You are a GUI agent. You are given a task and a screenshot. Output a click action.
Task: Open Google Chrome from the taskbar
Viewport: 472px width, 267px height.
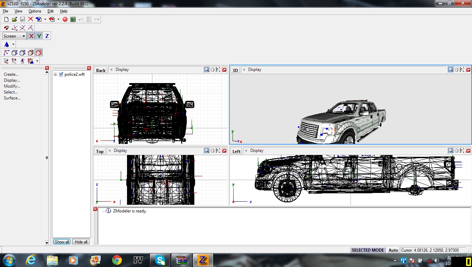click(117, 260)
